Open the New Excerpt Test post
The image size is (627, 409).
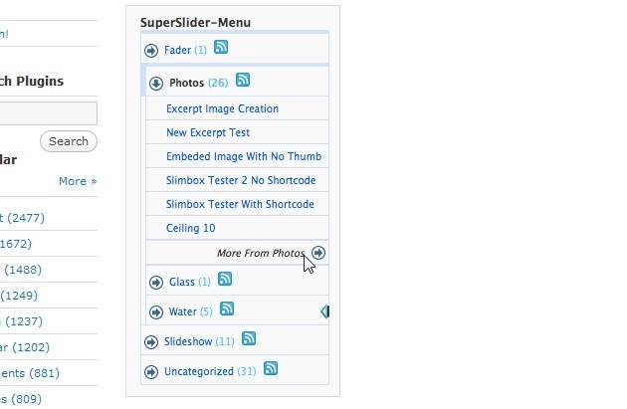[208, 132]
